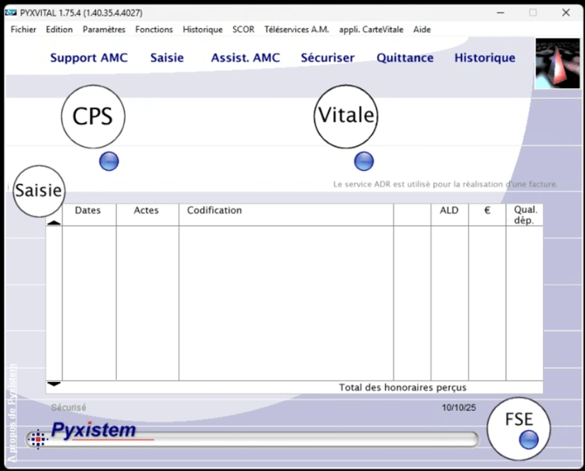Click the Historique link in the header
585x471 pixels.
click(x=485, y=58)
